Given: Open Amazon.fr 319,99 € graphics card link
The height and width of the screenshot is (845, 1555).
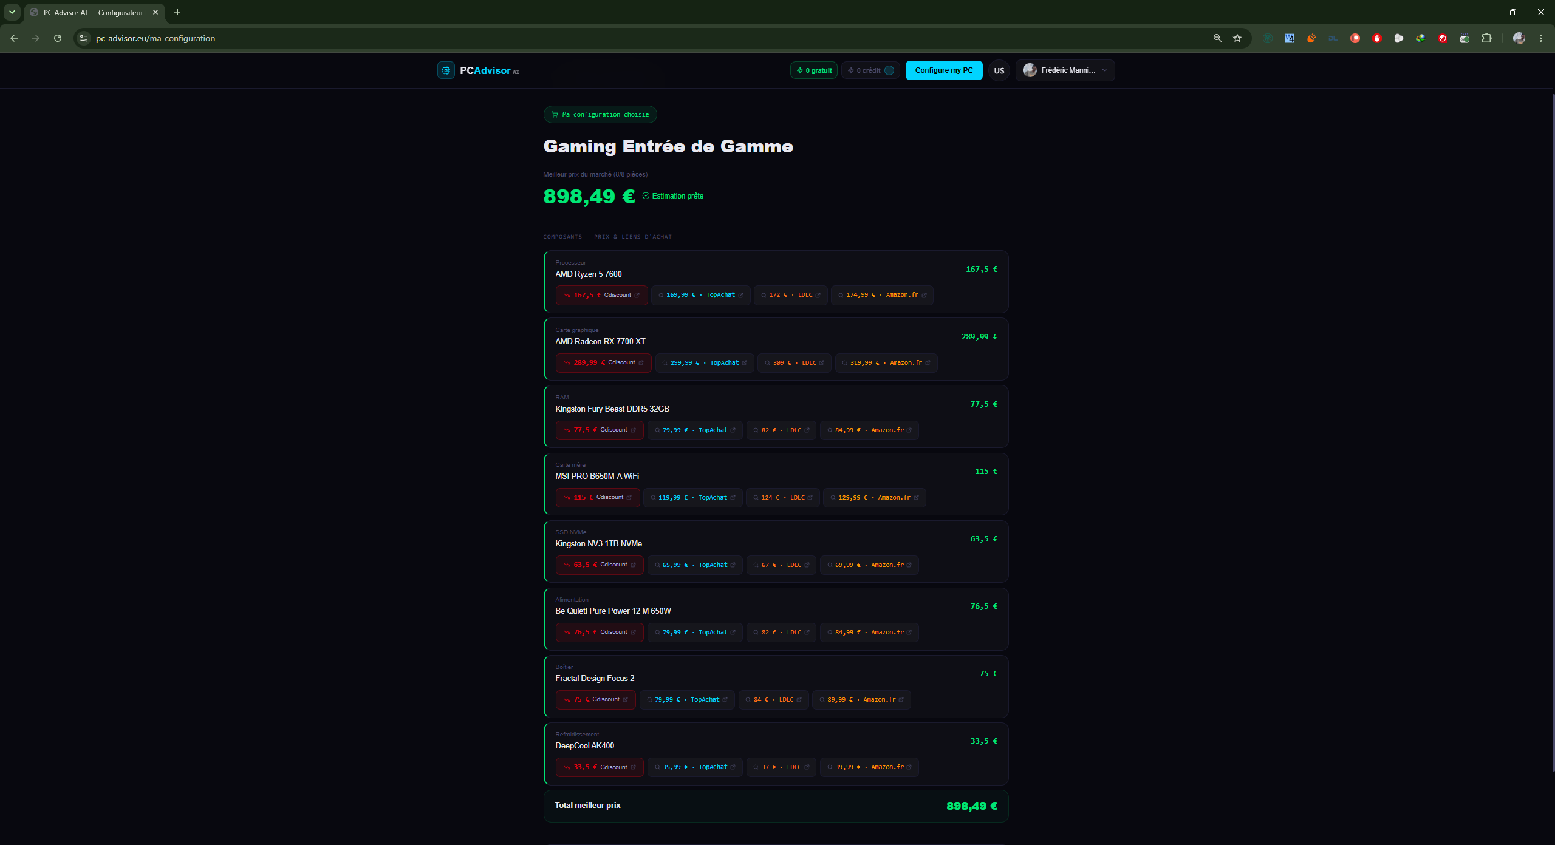Looking at the screenshot, I should pyautogui.click(x=886, y=363).
